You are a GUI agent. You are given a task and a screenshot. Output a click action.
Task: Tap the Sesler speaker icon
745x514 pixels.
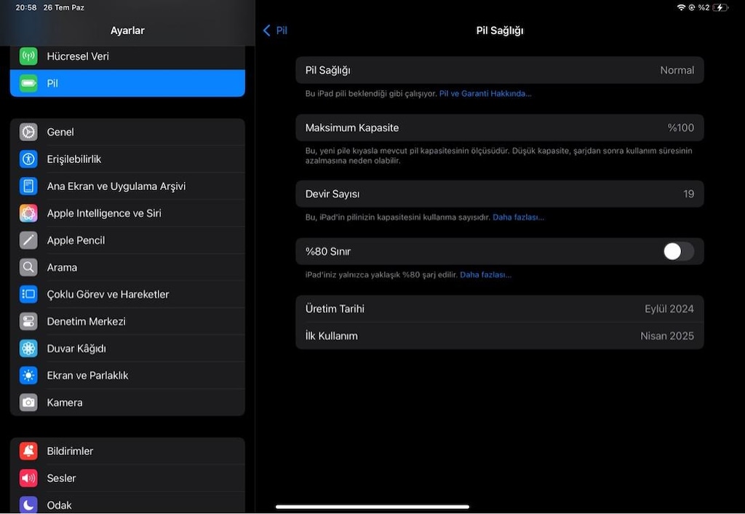[x=28, y=478]
